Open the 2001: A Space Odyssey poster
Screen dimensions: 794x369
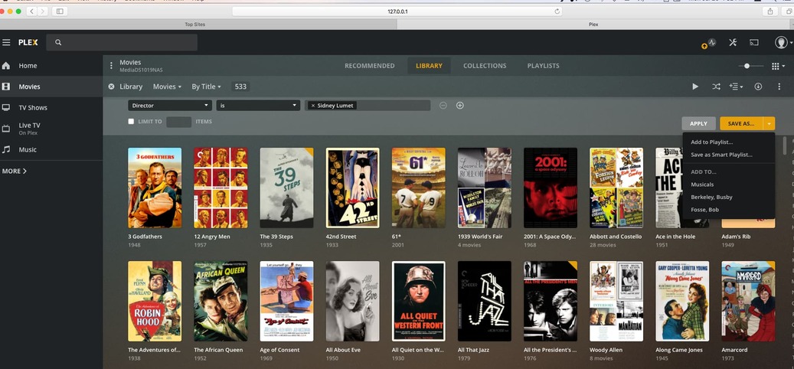click(551, 188)
